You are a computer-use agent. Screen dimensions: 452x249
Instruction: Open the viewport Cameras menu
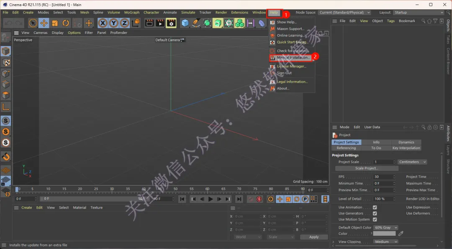[x=40, y=33]
